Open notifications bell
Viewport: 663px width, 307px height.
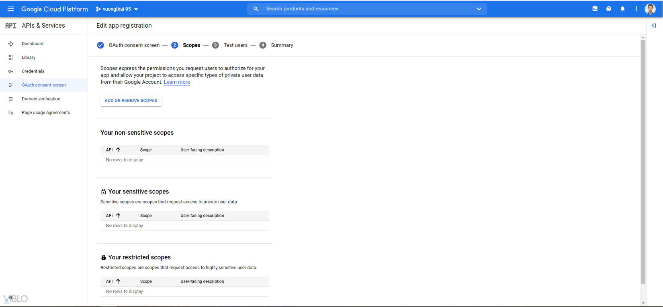pyautogui.click(x=622, y=9)
